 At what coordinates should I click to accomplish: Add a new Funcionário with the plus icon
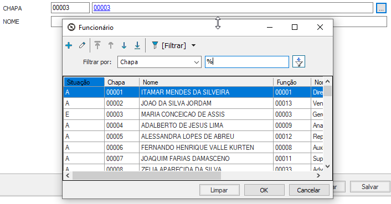(69, 45)
